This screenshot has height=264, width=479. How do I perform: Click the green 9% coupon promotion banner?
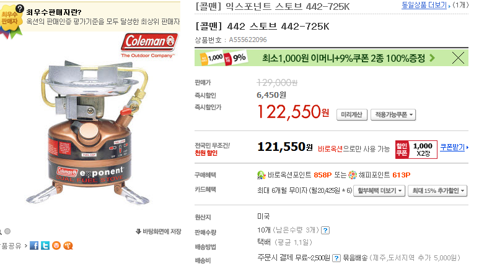point(324,57)
